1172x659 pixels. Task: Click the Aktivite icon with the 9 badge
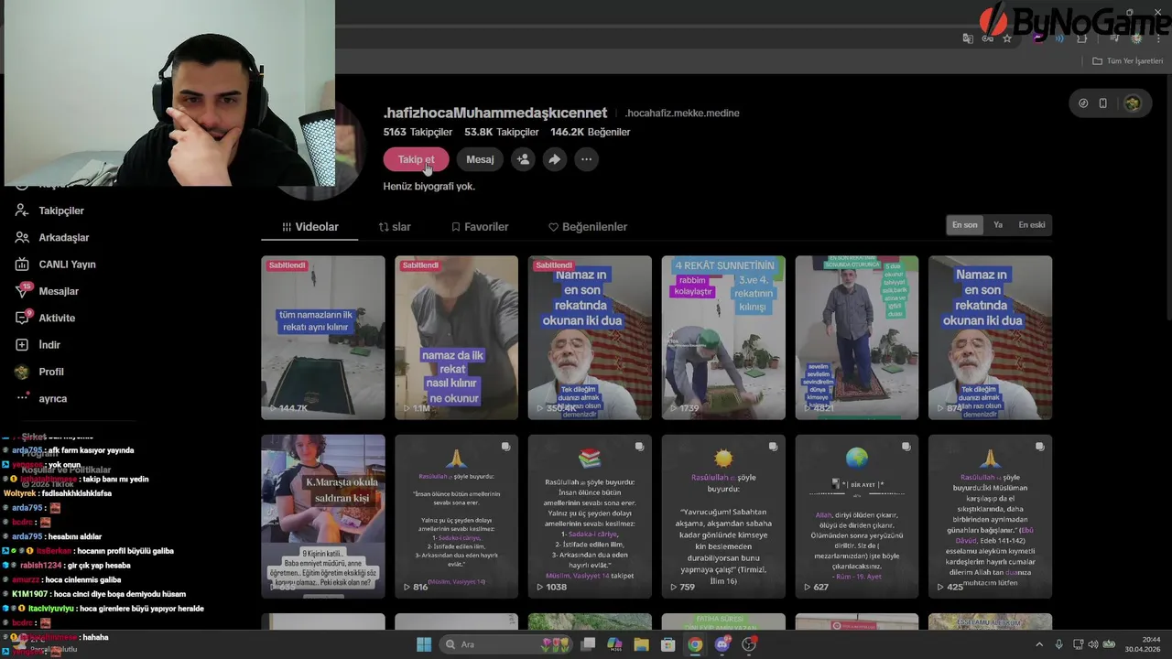tap(22, 318)
